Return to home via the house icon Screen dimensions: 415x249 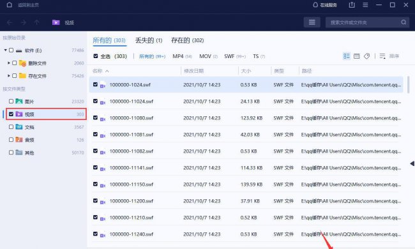[x=10, y=4]
